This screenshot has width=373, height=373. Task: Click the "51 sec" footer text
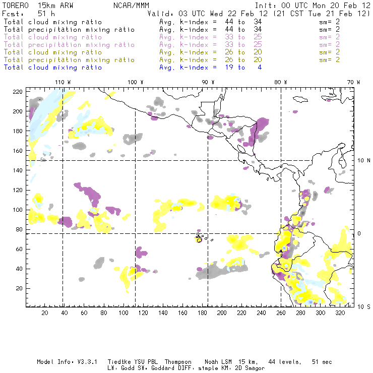tap(322, 362)
